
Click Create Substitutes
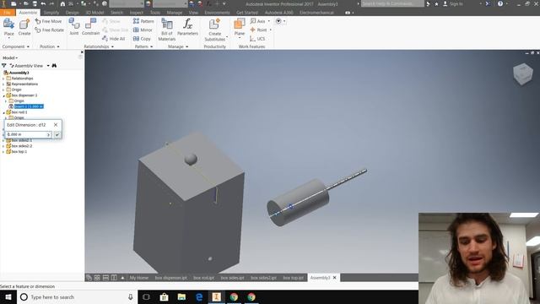[215, 30]
